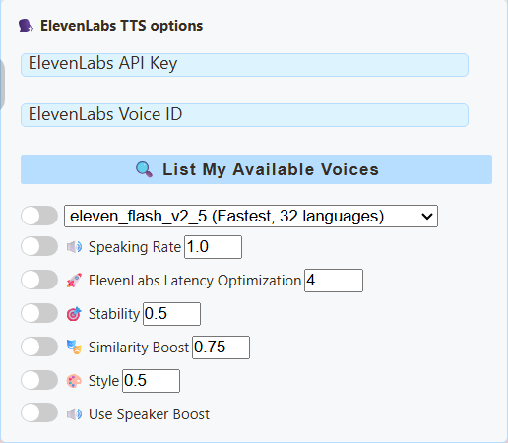Click the Similarity Boost label text

coord(139,348)
